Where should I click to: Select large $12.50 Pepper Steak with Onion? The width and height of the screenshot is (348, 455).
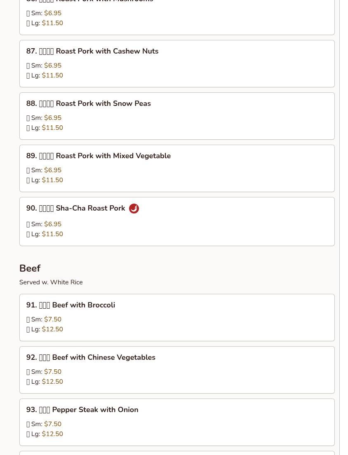(45, 434)
